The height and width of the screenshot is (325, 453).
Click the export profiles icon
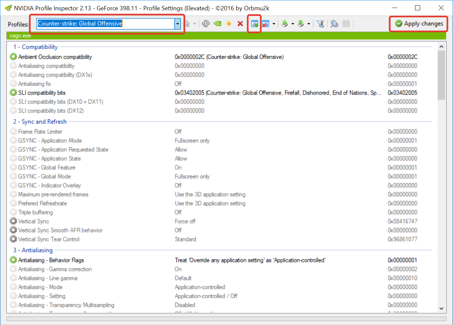click(285, 24)
